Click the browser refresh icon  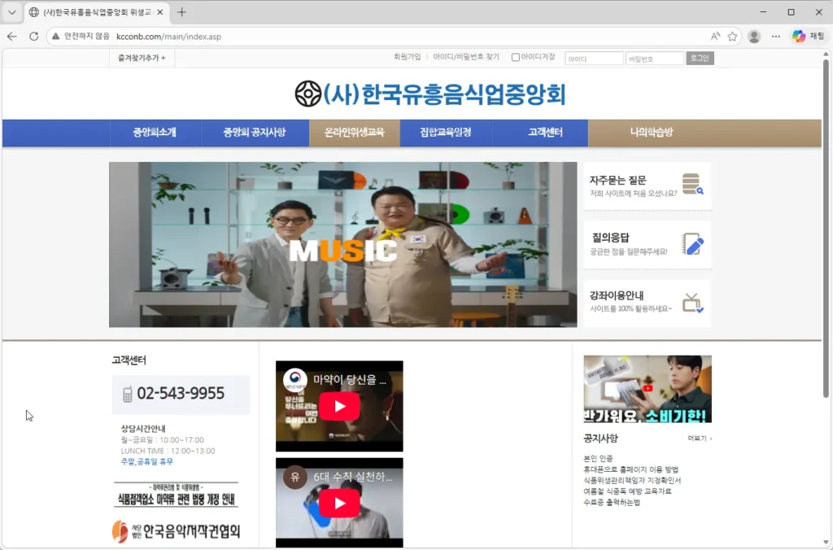(x=33, y=37)
